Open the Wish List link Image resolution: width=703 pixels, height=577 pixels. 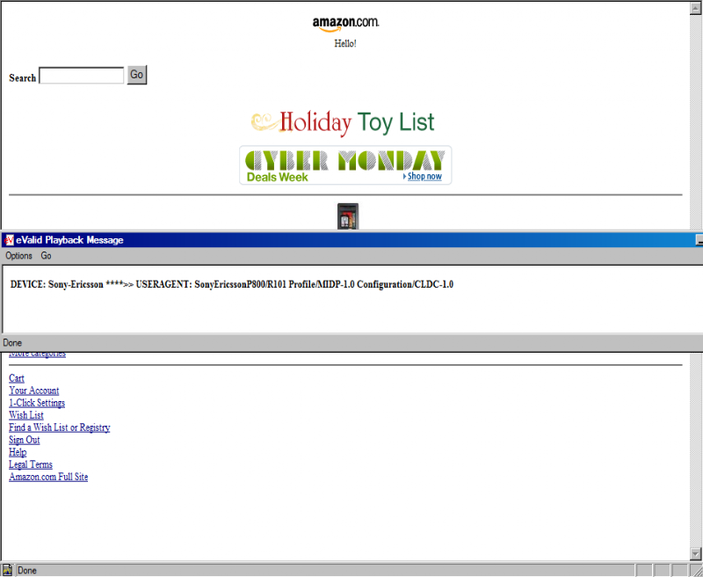[x=26, y=415]
